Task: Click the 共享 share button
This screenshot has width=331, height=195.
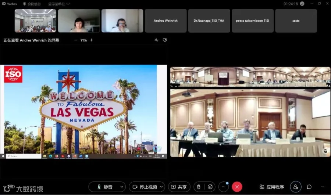Action: [x=179, y=187]
